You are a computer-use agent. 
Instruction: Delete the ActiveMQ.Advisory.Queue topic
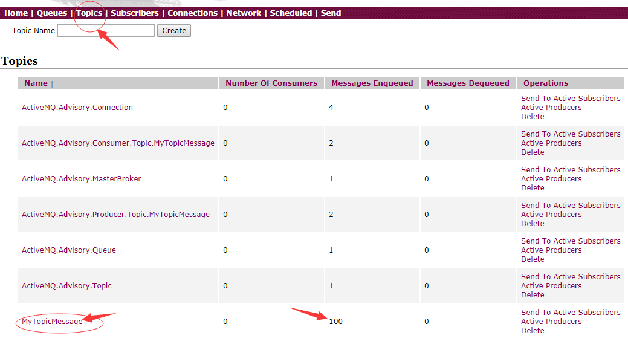click(x=533, y=259)
